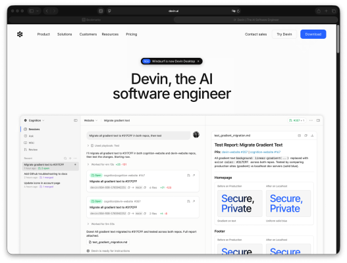This screenshot has width=347, height=263.
Task: Follow the devin-website #357 link in the report
Action: 234,152
